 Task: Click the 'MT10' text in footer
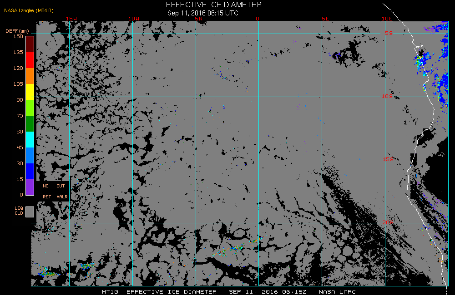pos(110,291)
